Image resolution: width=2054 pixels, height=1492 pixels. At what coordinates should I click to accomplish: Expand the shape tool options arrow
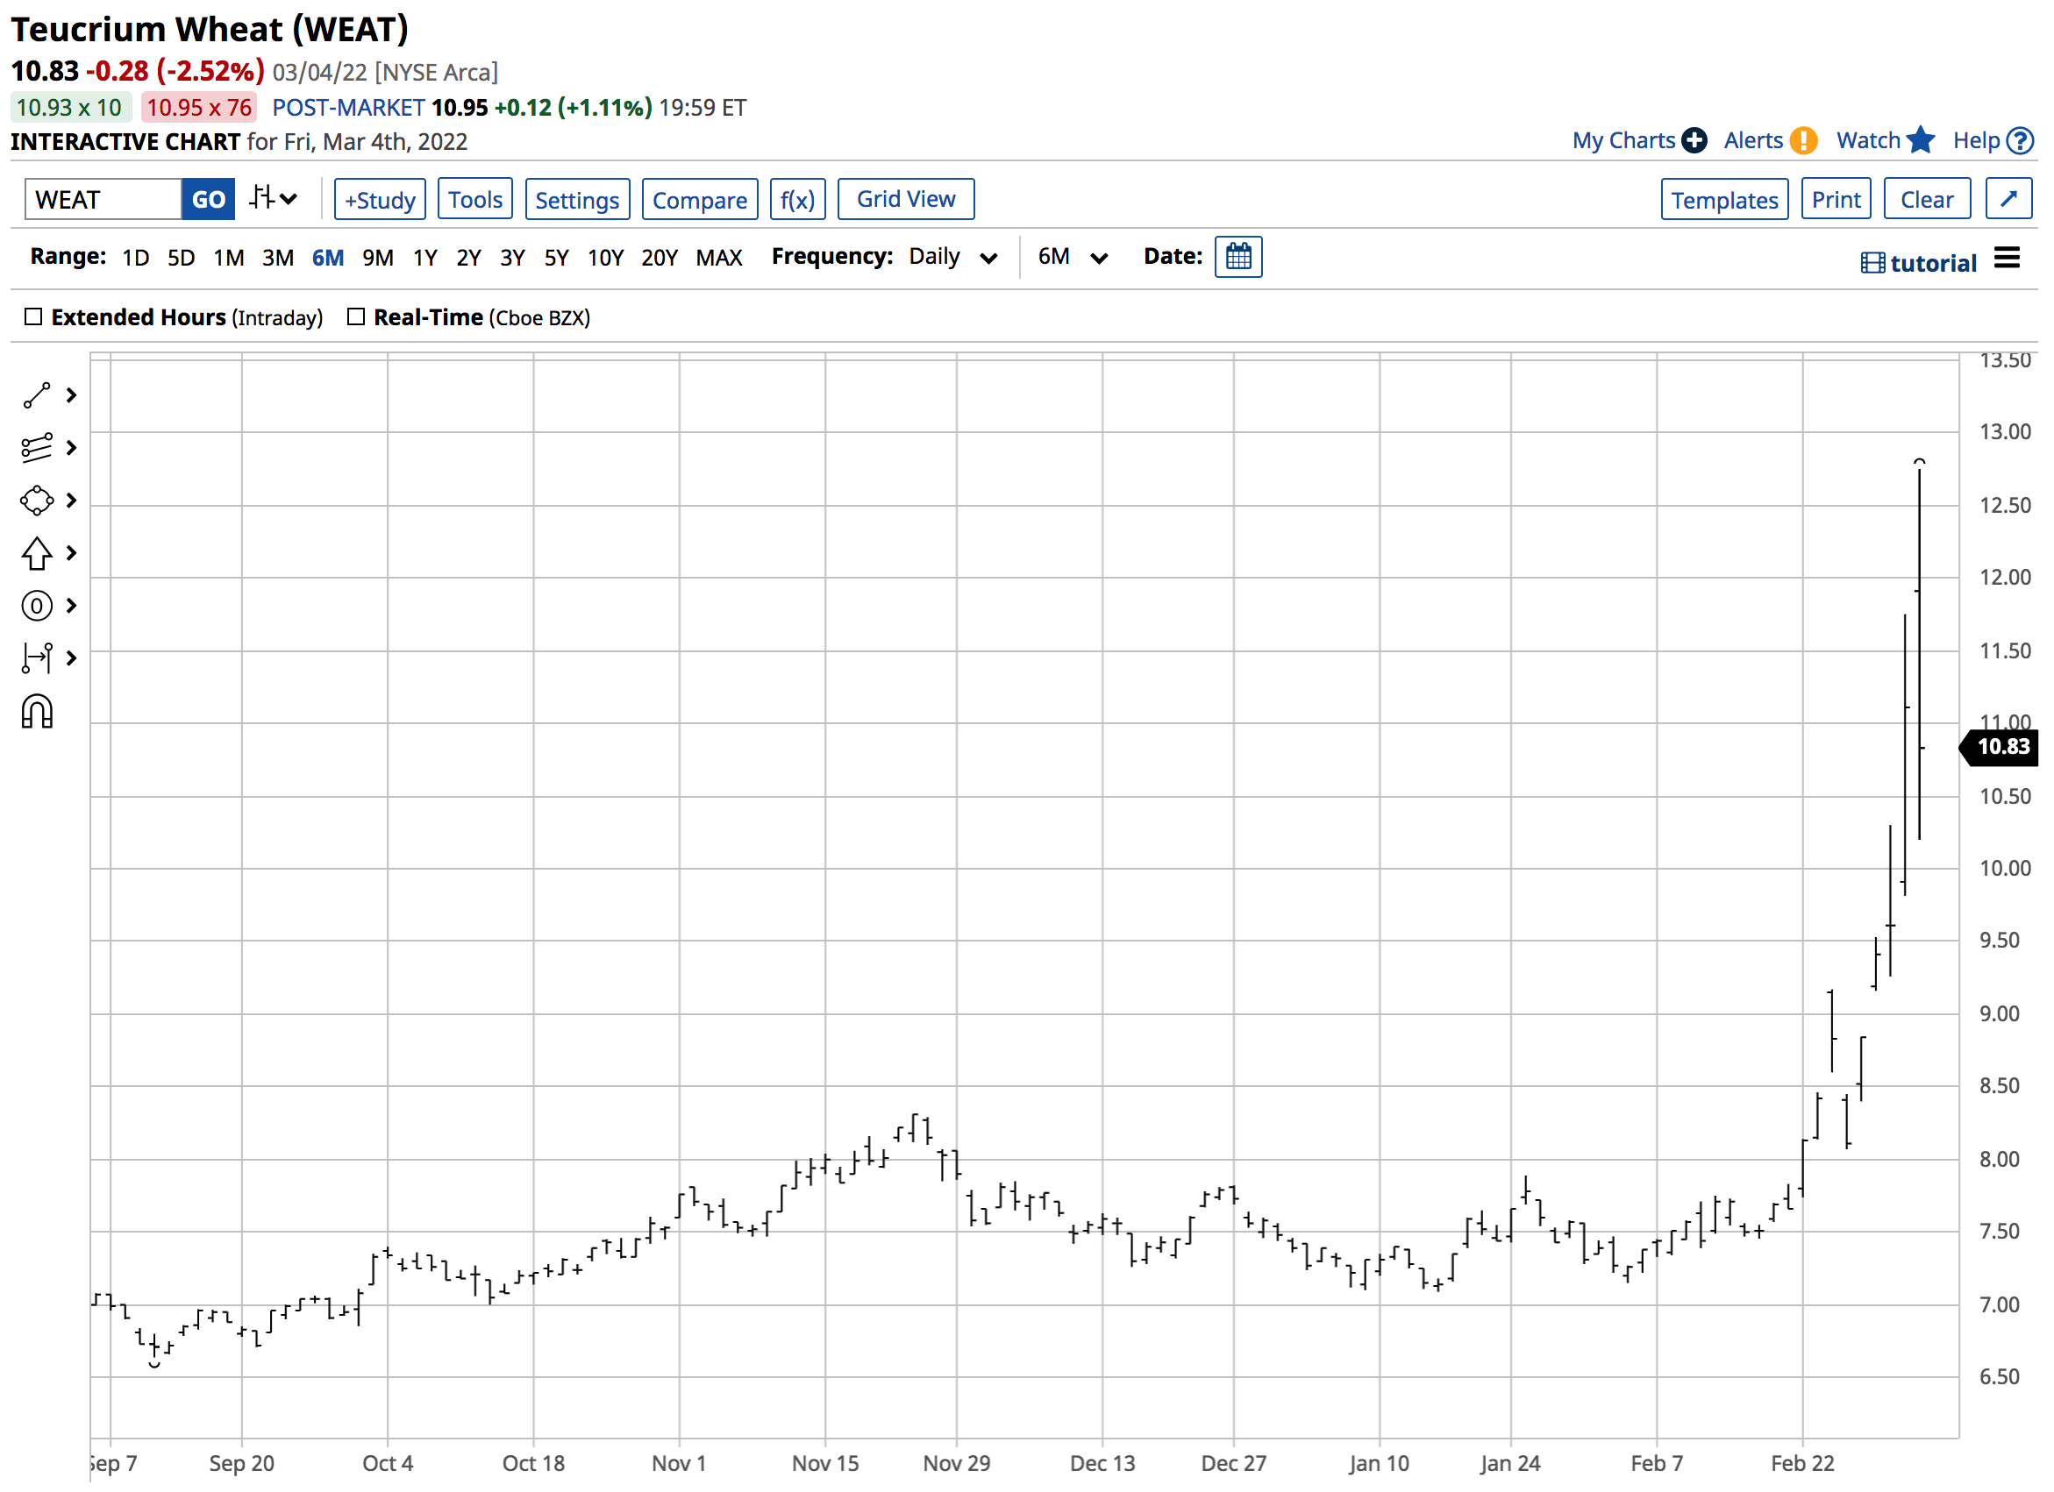72,501
